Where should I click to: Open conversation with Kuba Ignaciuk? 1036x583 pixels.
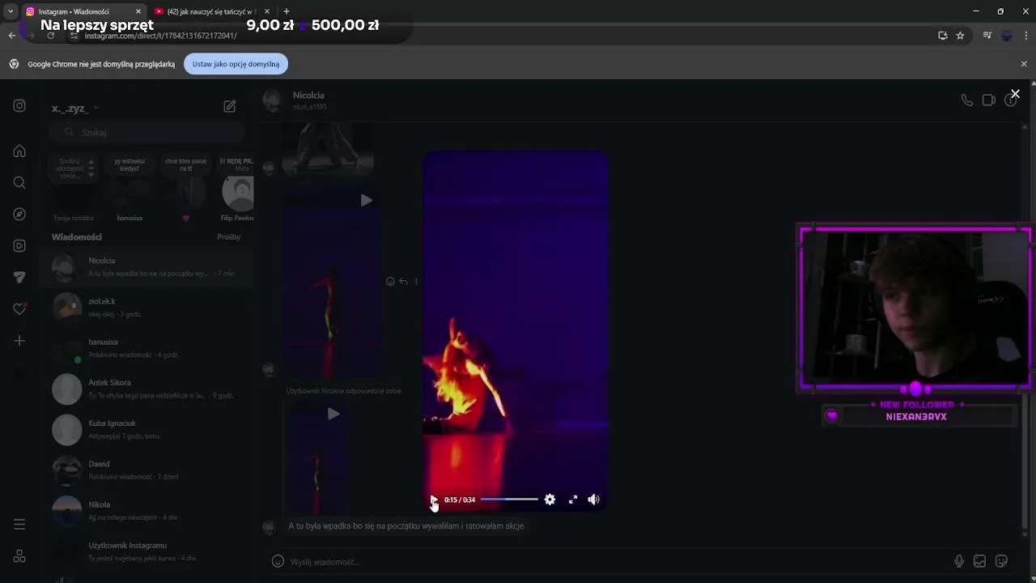click(x=148, y=430)
